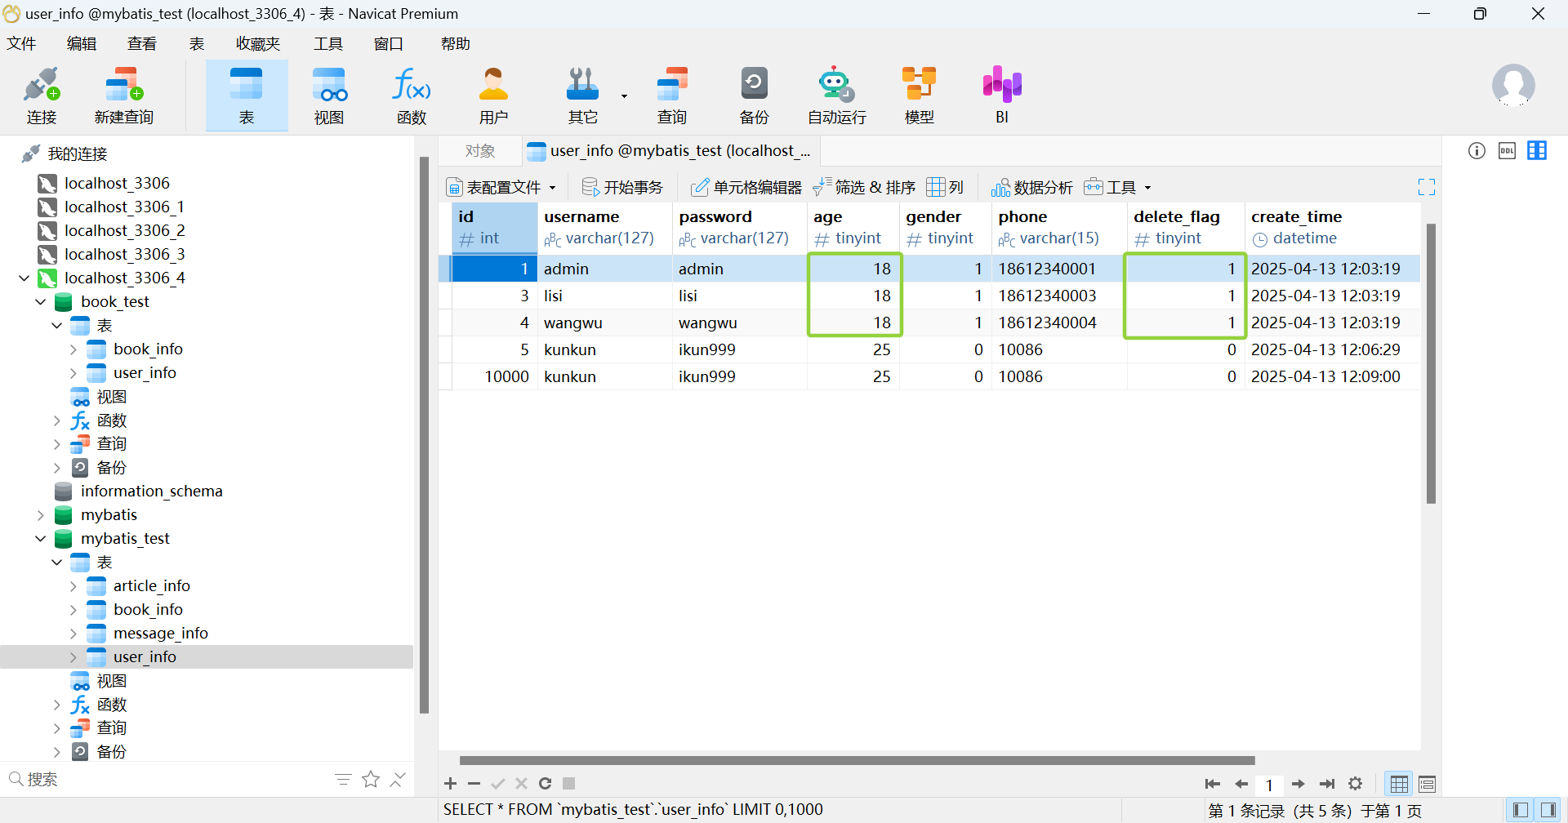This screenshot has width=1568, height=823.
Task: Select the 表 table toolbar icon
Action: pyautogui.click(x=247, y=96)
